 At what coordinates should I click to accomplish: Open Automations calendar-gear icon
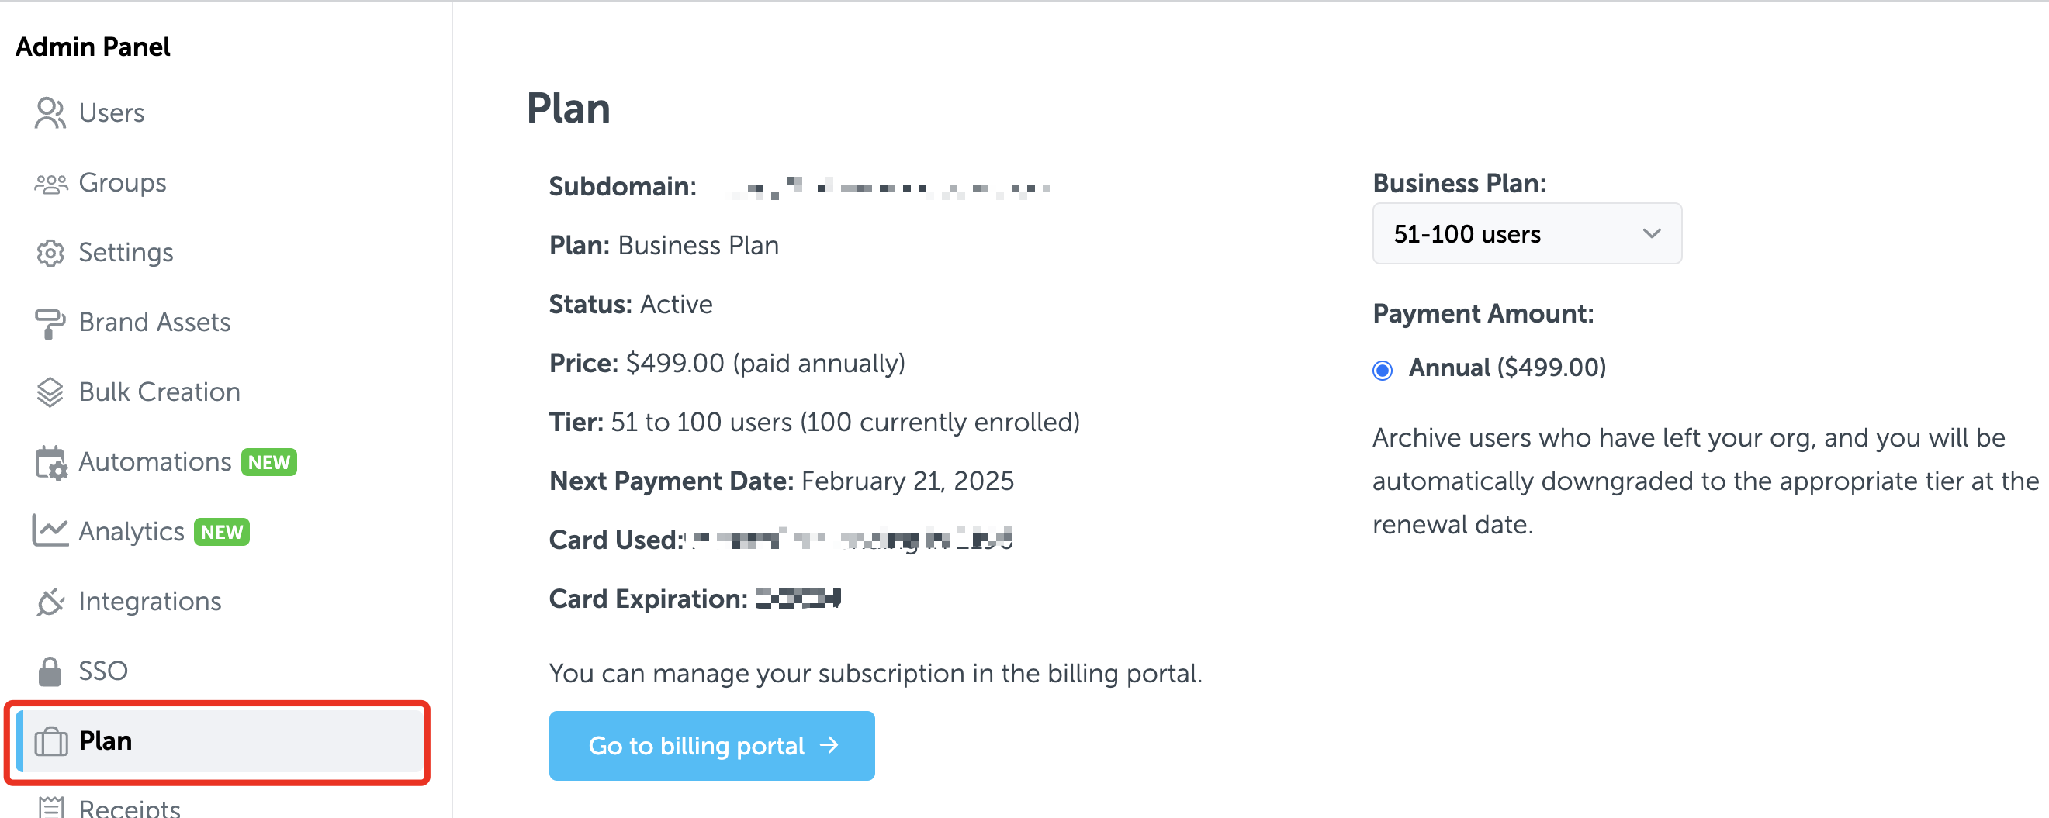51,463
